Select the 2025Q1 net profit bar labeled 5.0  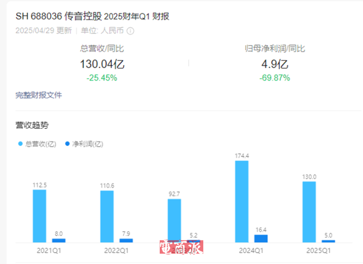[328, 241]
